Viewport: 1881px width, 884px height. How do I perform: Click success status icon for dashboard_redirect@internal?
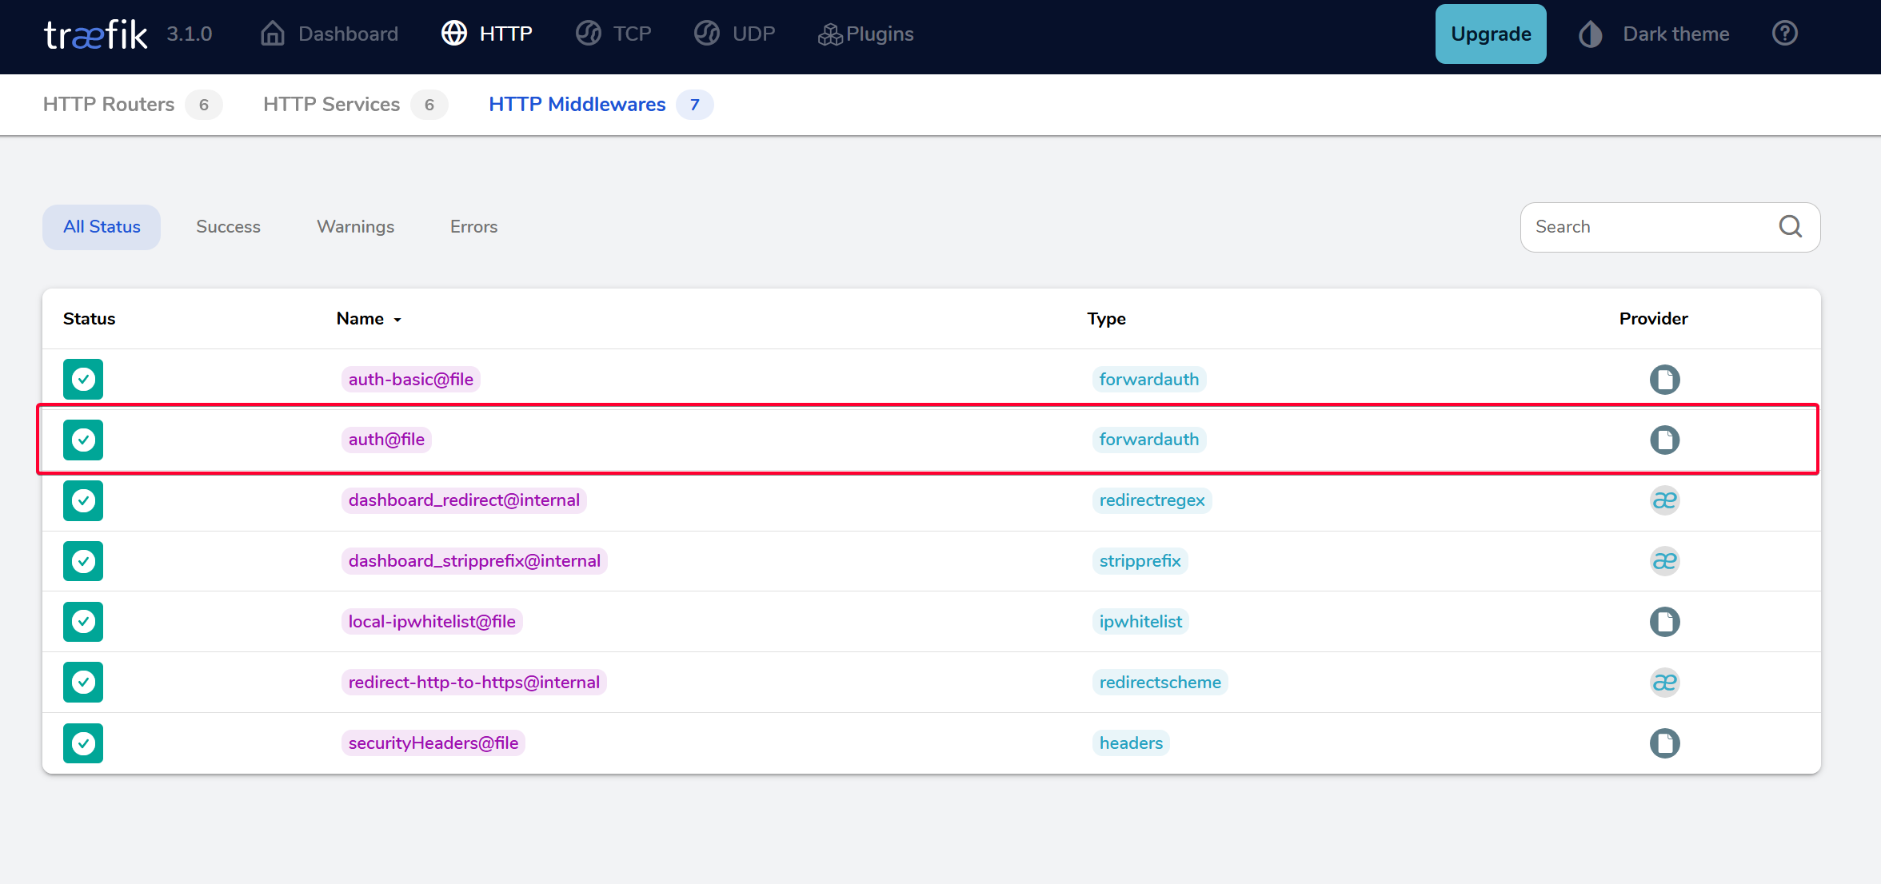(x=83, y=500)
